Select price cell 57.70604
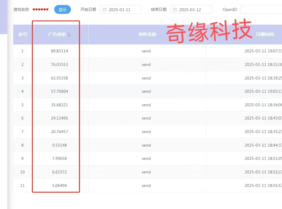This screenshot has width=282, height=209. pyautogui.click(x=59, y=91)
